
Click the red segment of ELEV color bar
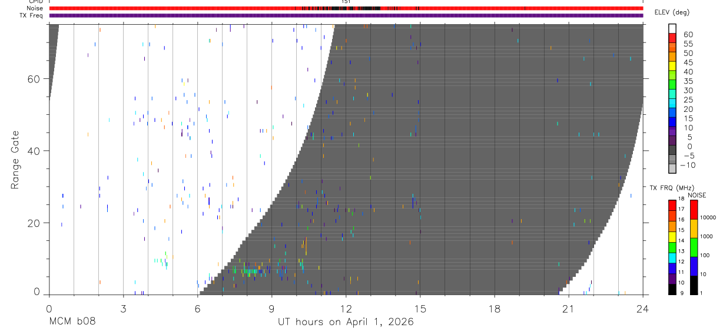tap(672, 39)
